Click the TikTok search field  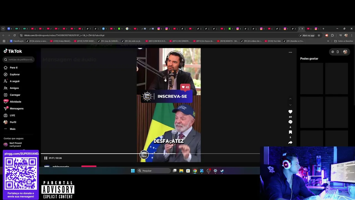19,59
